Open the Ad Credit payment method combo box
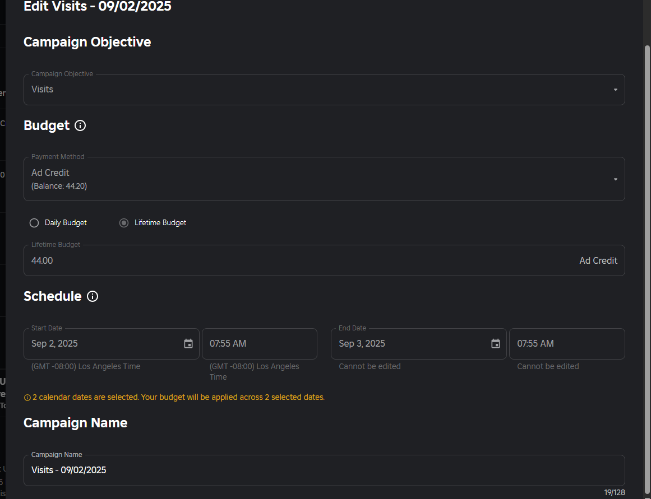This screenshot has height=499, width=651. pyautogui.click(x=324, y=179)
